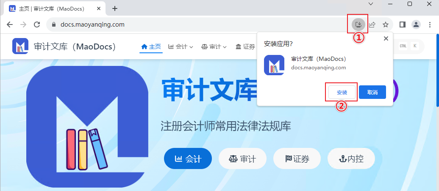Open the 证券 nav item
This screenshot has height=191, width=439.
point(245,46)
